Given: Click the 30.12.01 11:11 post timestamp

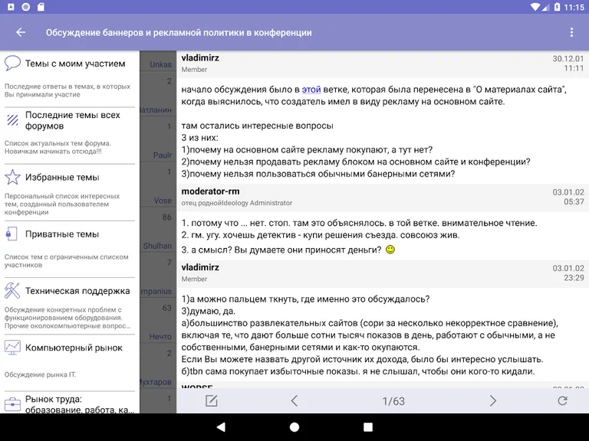Looking at the screenshot, I should pos(568,64).
